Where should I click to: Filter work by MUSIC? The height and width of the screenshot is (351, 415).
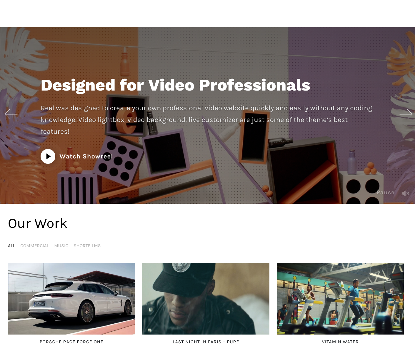pyautogui.click(x=61, y=246)
